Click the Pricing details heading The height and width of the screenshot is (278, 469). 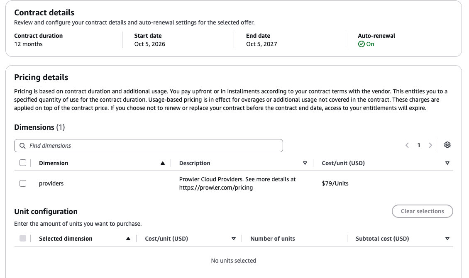pos(41,78)
